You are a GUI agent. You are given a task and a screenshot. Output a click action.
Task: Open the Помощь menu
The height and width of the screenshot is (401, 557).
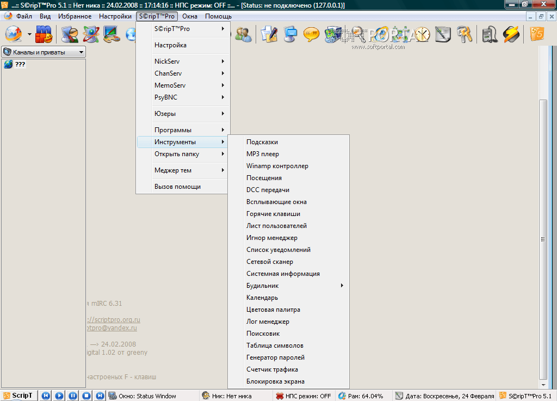218,16
